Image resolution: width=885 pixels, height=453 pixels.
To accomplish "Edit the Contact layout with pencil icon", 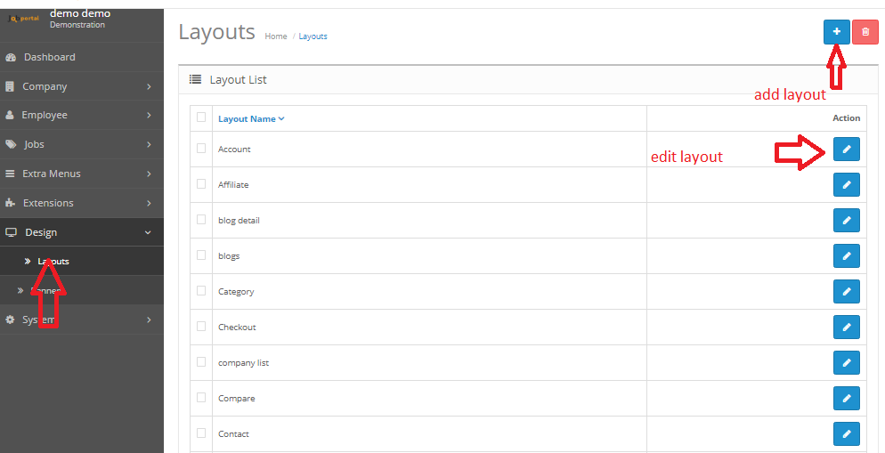I will 846,434.
